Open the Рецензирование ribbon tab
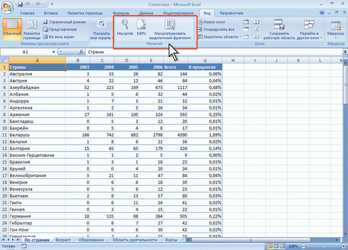This screenshot has width=348, height=250. click(x=178, y=13)
